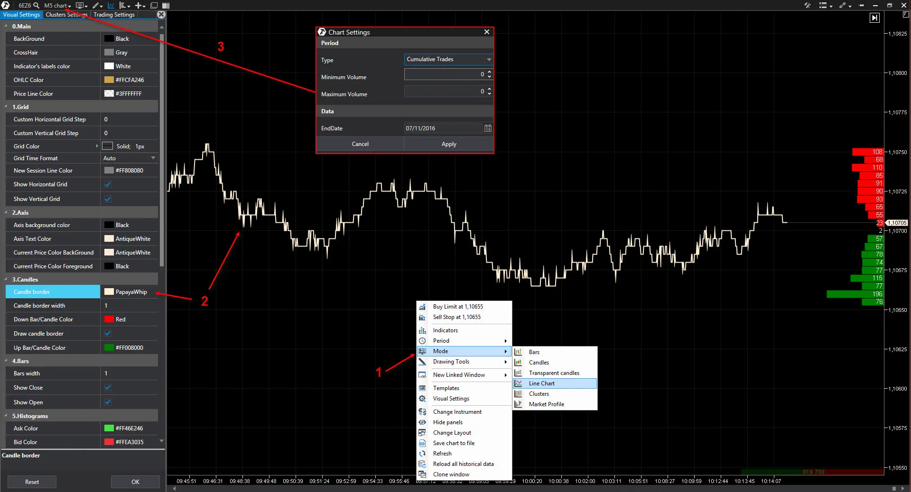Expand the Grid Color row arrow
The image size is (911, 492).
tap(97, 146)
